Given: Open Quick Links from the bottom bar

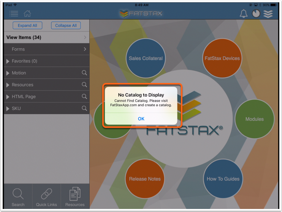Looking at the screenshot, I should pyautogui.click(x=46, y=197).
